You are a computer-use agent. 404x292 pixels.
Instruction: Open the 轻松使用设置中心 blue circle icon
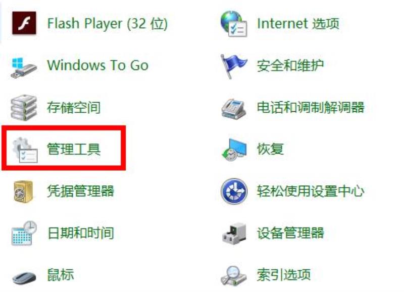click(x=234, y=191)
